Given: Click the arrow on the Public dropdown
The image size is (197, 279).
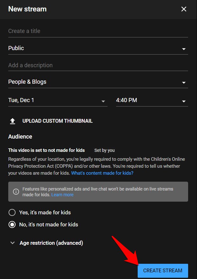Looking at the screenshot, I should coord(184,49).
